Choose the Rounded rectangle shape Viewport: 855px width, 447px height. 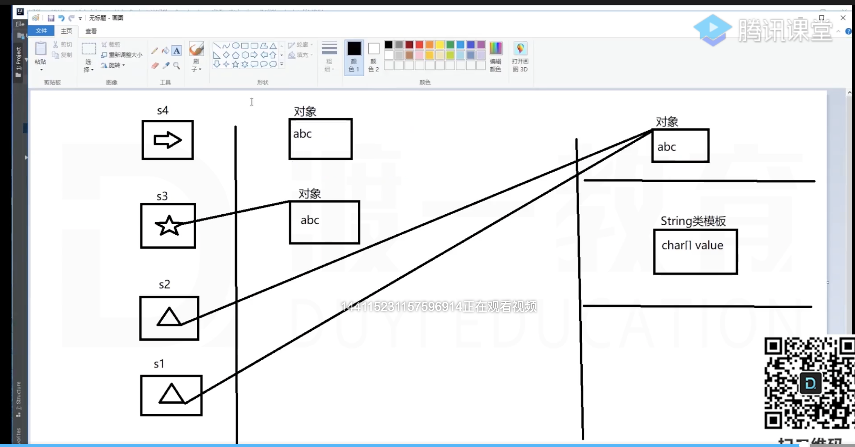coord(254,46)
